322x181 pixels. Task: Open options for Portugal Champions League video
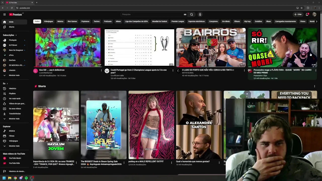coord(173,70)
